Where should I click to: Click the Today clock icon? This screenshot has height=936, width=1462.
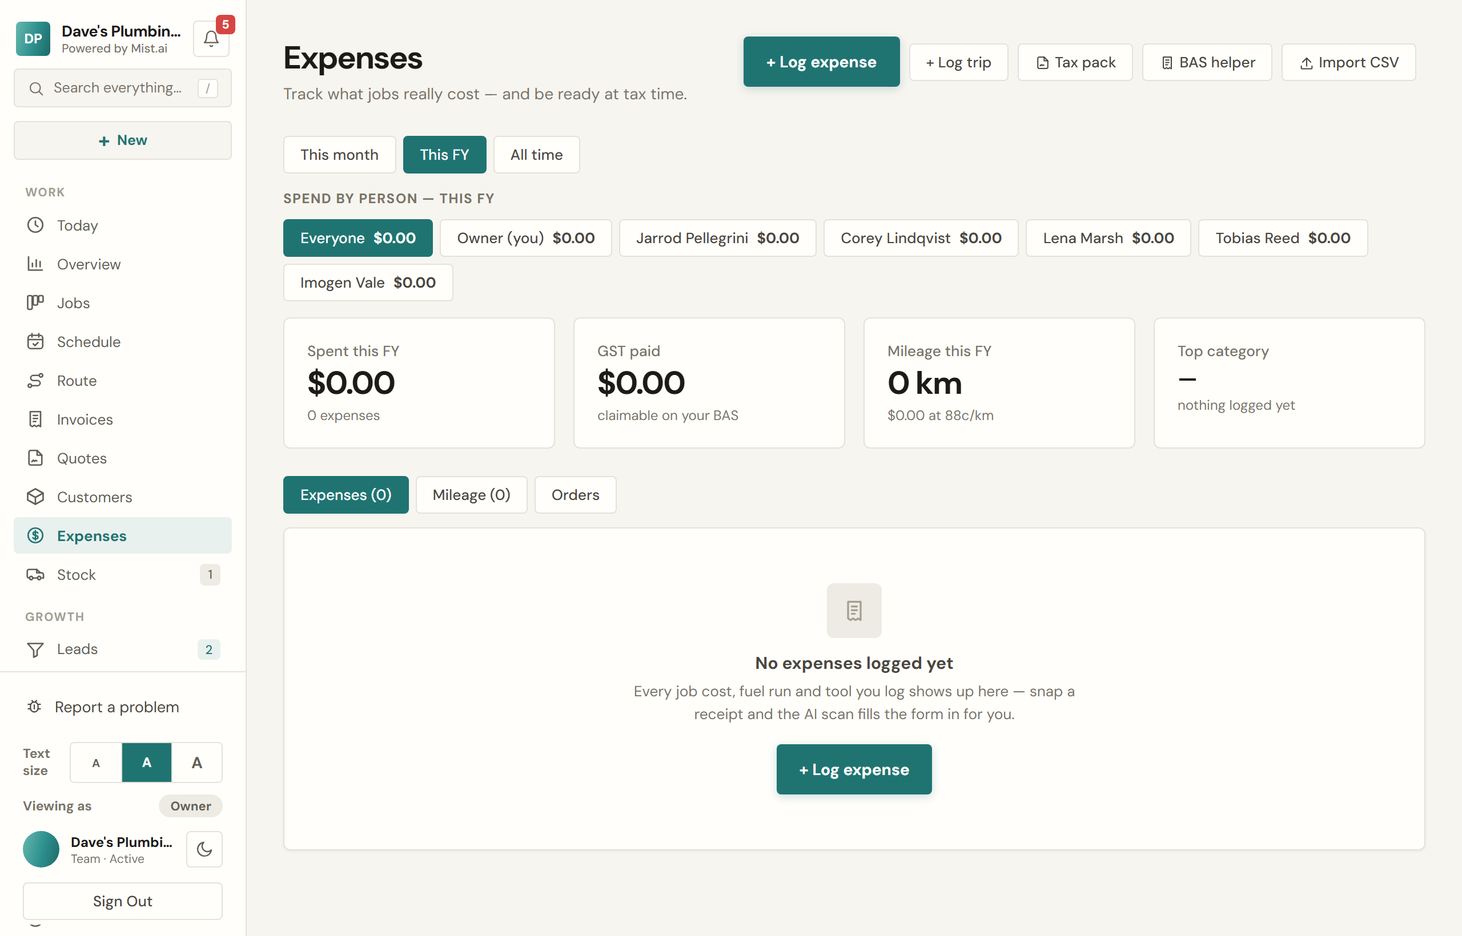35,225
